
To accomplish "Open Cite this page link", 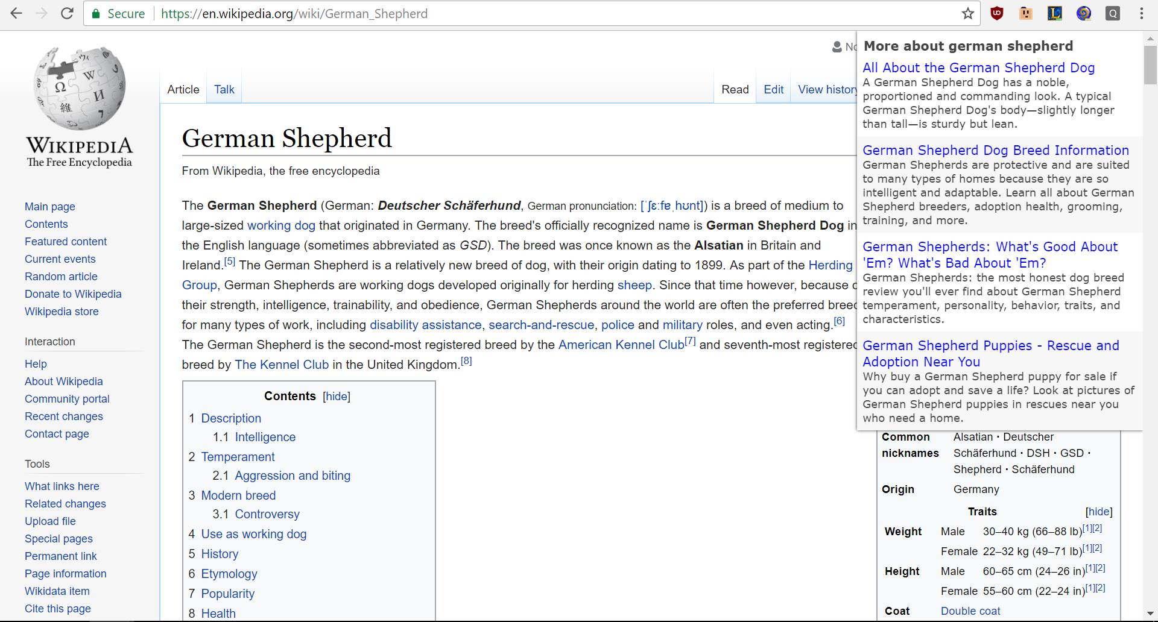I will pos(58,609).
